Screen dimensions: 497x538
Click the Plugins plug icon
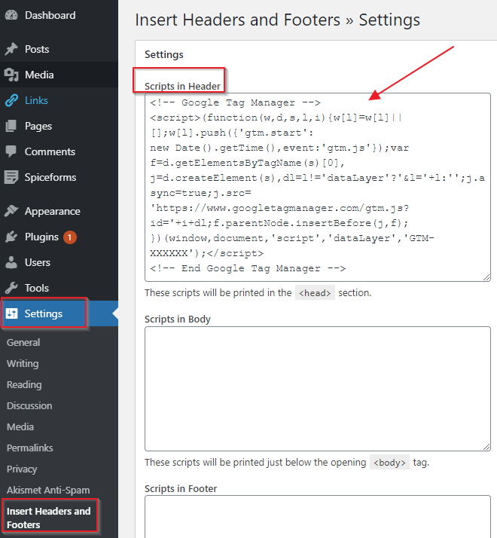pos(11,237)
